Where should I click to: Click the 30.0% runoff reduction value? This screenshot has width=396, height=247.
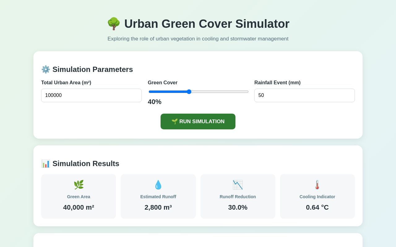(238, 207)
